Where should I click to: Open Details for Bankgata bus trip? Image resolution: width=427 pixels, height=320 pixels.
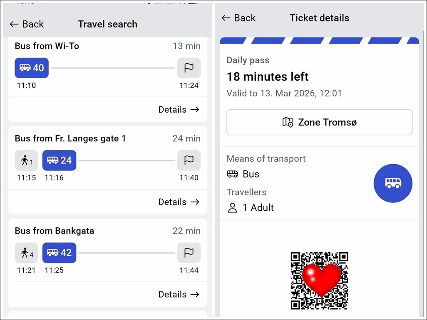pyautogui.click(x=179, y=294)
